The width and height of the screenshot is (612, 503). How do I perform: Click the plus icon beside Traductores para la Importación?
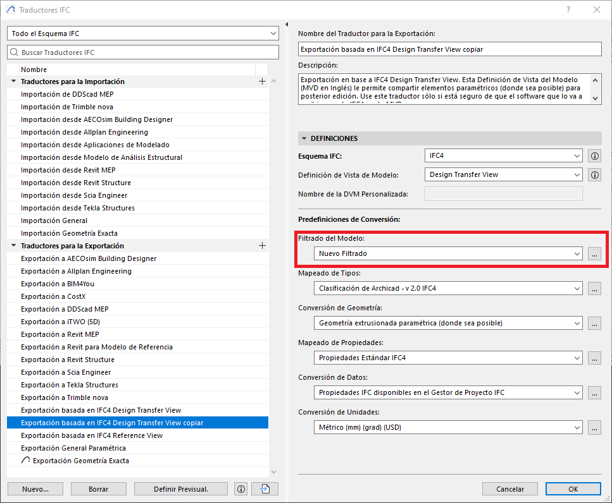point(262,82)
